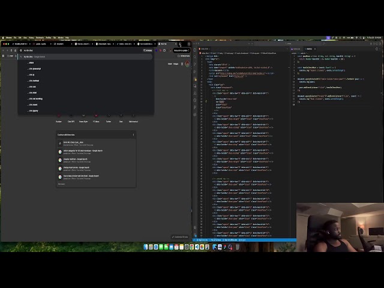Open last Google Search entry in Continue card

(96, 177)
